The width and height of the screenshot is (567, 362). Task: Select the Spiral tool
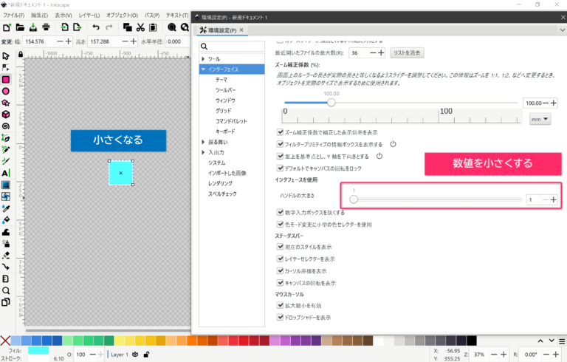(6, 126)
